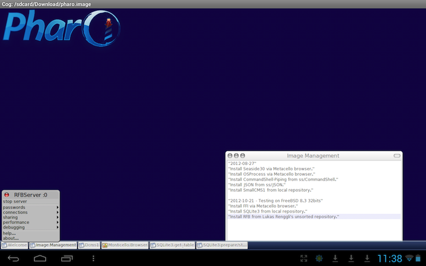Open Android recent apps

click(67, 258)
